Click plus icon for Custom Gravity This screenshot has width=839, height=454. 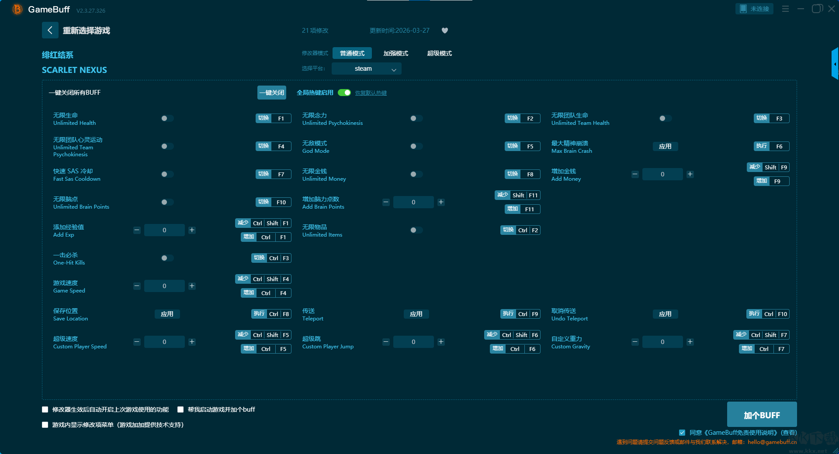pos(690,342)
